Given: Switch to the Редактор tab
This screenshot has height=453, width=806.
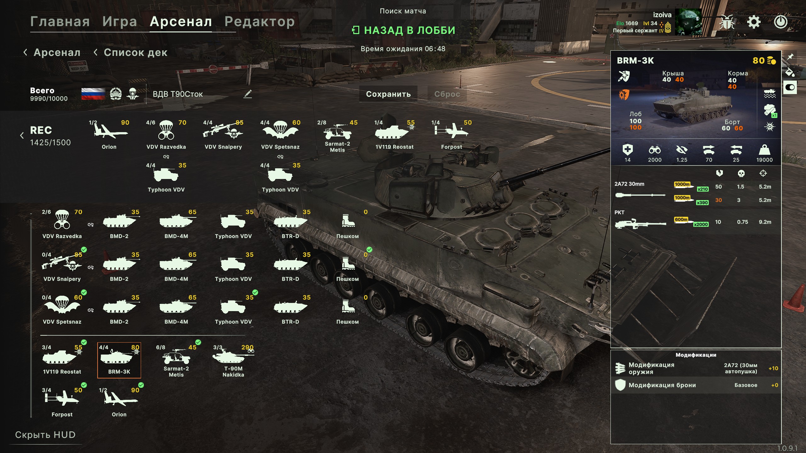Looking at the screenshot, I should click(x=260, y=21).
